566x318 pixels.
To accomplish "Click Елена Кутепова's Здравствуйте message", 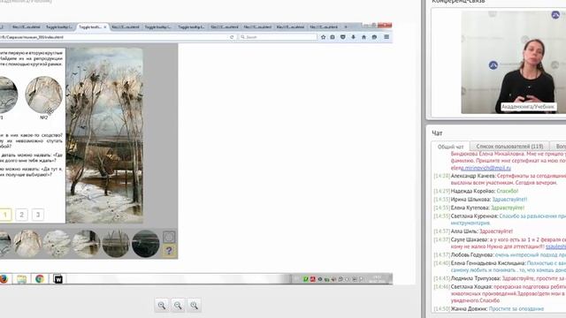I will [479, 208].
